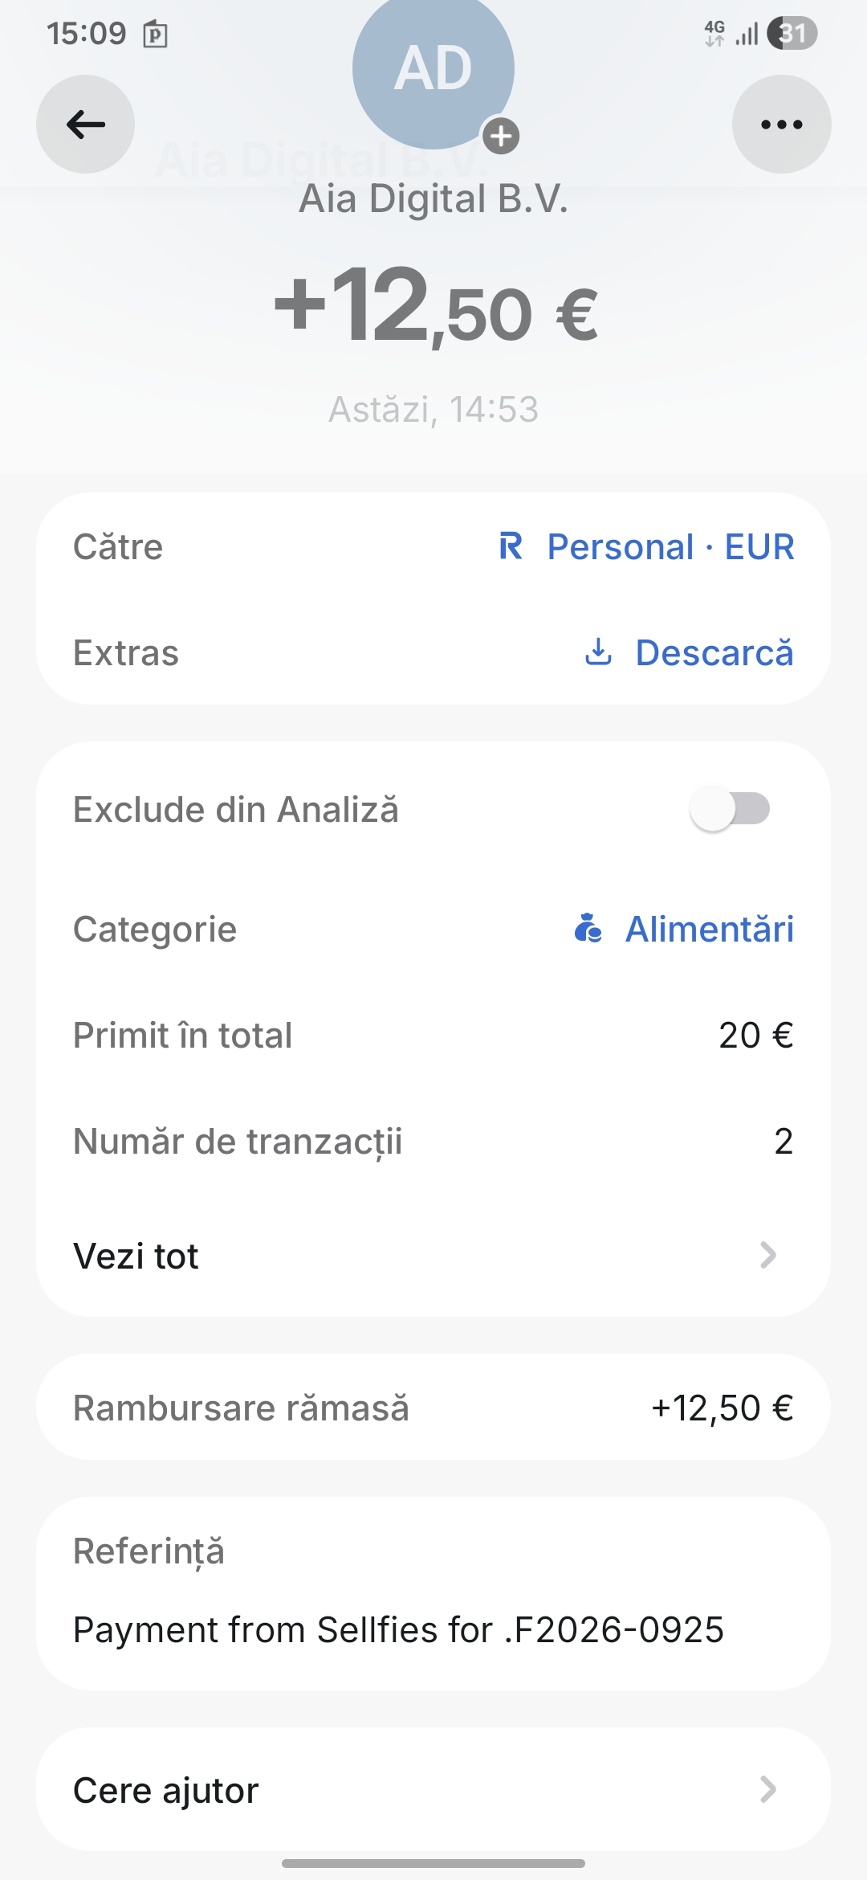Viewport: 867px width, 1880px height.
Task: Tap the plus badge on AD avatar
Action: point(501,136)
